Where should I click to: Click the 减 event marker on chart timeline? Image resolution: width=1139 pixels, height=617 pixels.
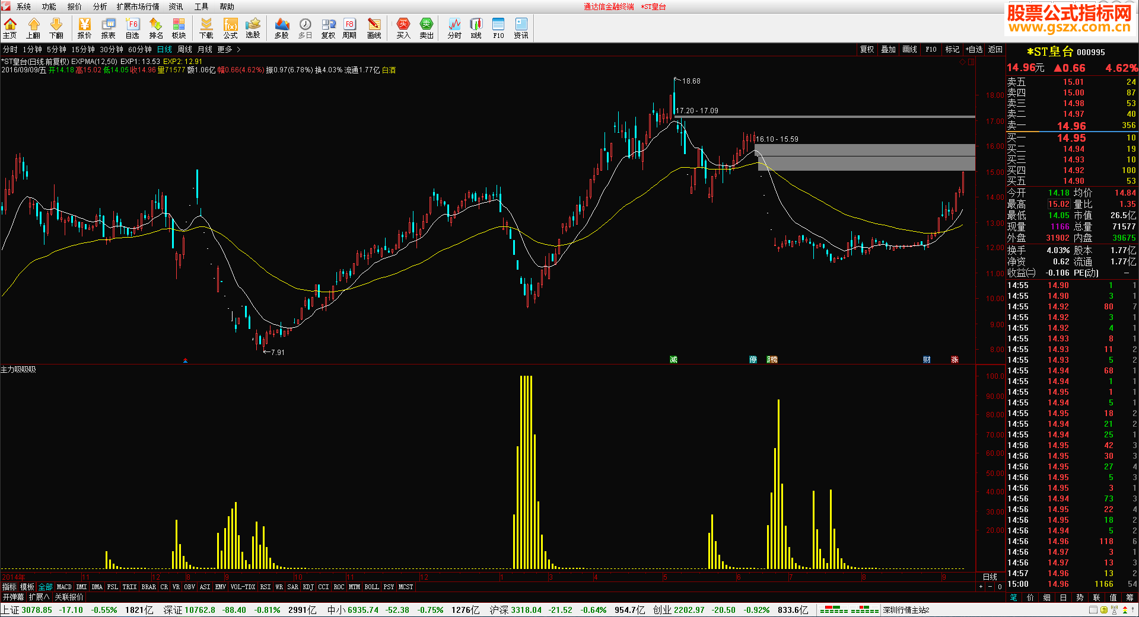tap(673, 360)
